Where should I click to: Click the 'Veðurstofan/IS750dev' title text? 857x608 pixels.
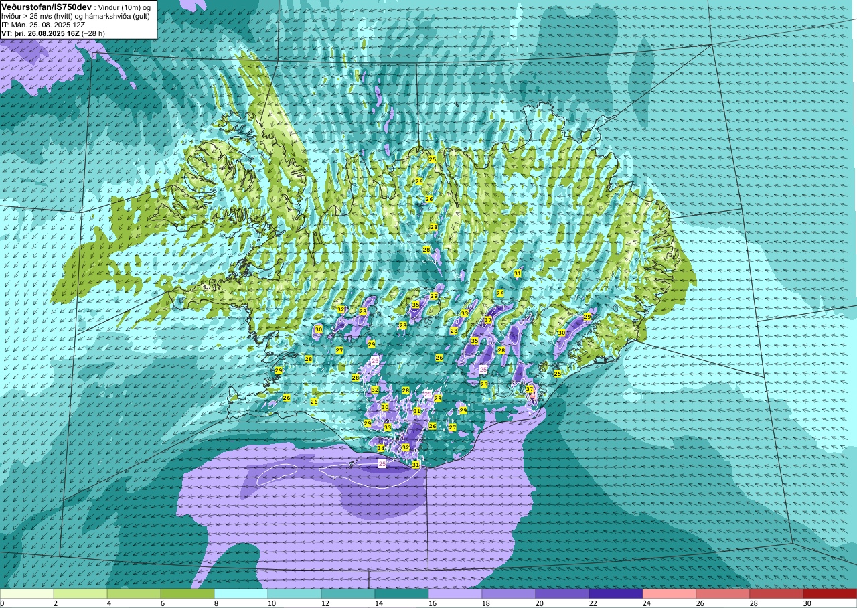tap(47, 7)
